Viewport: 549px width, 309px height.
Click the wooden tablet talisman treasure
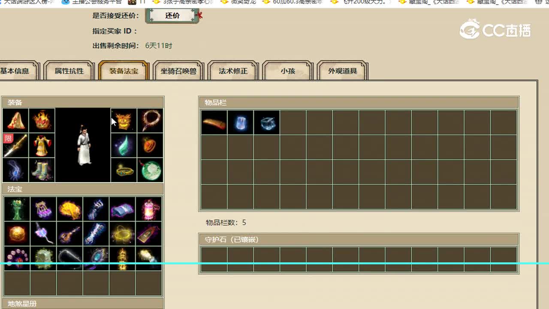click(x=149, y=234)
